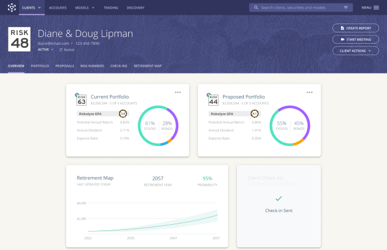Expand the Client Actions dropdown
The image size is (387, 250).
[355, 51]
